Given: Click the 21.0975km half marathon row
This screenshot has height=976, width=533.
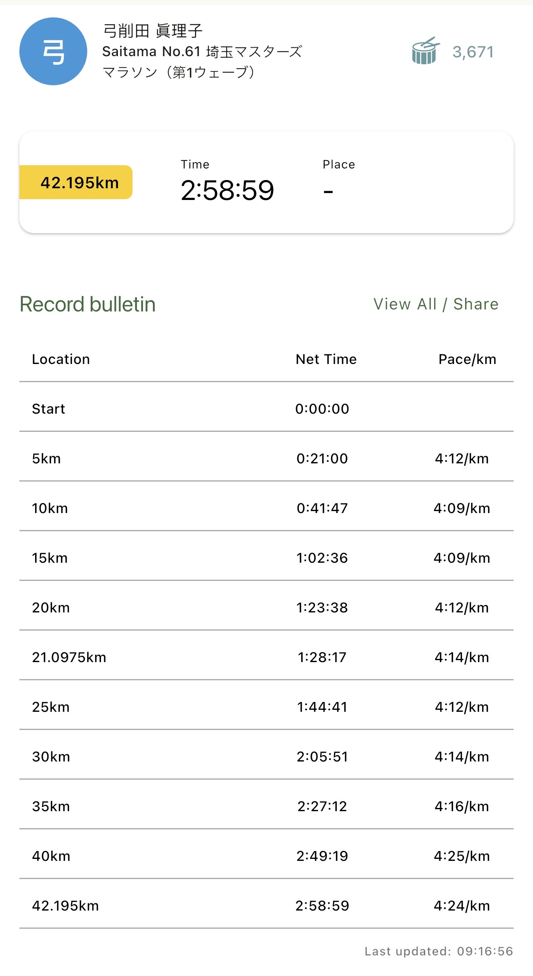Looking at the screenshot, I should 266,657.
